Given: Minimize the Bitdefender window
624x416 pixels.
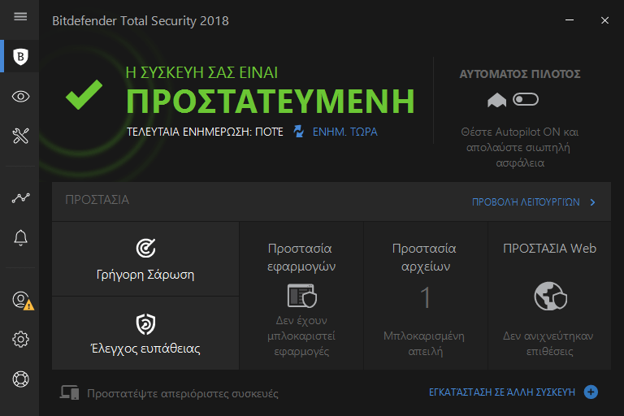Looking at the screenshot, I should click(570, 19).
